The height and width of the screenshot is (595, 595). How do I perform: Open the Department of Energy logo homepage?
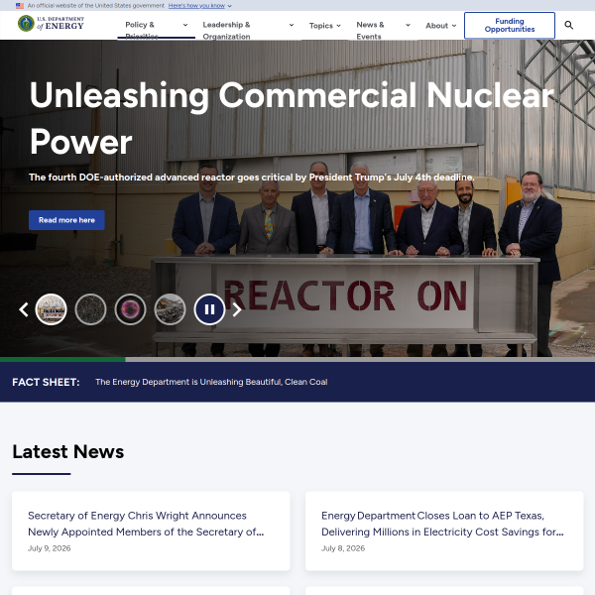[51, 24]
